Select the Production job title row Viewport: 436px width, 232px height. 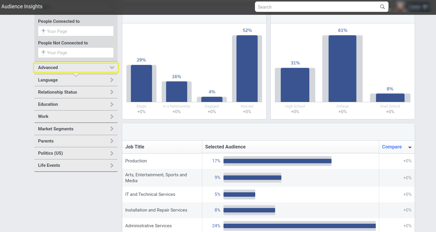(268, 161)
